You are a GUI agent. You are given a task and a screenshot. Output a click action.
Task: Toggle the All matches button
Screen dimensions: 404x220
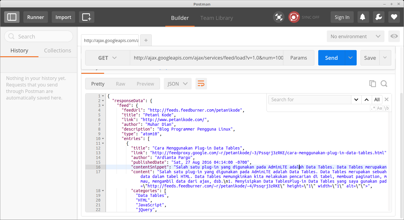[377, 99]
